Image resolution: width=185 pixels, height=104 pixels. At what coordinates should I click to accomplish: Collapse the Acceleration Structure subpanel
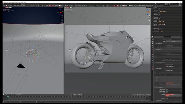tap(160, 63)
